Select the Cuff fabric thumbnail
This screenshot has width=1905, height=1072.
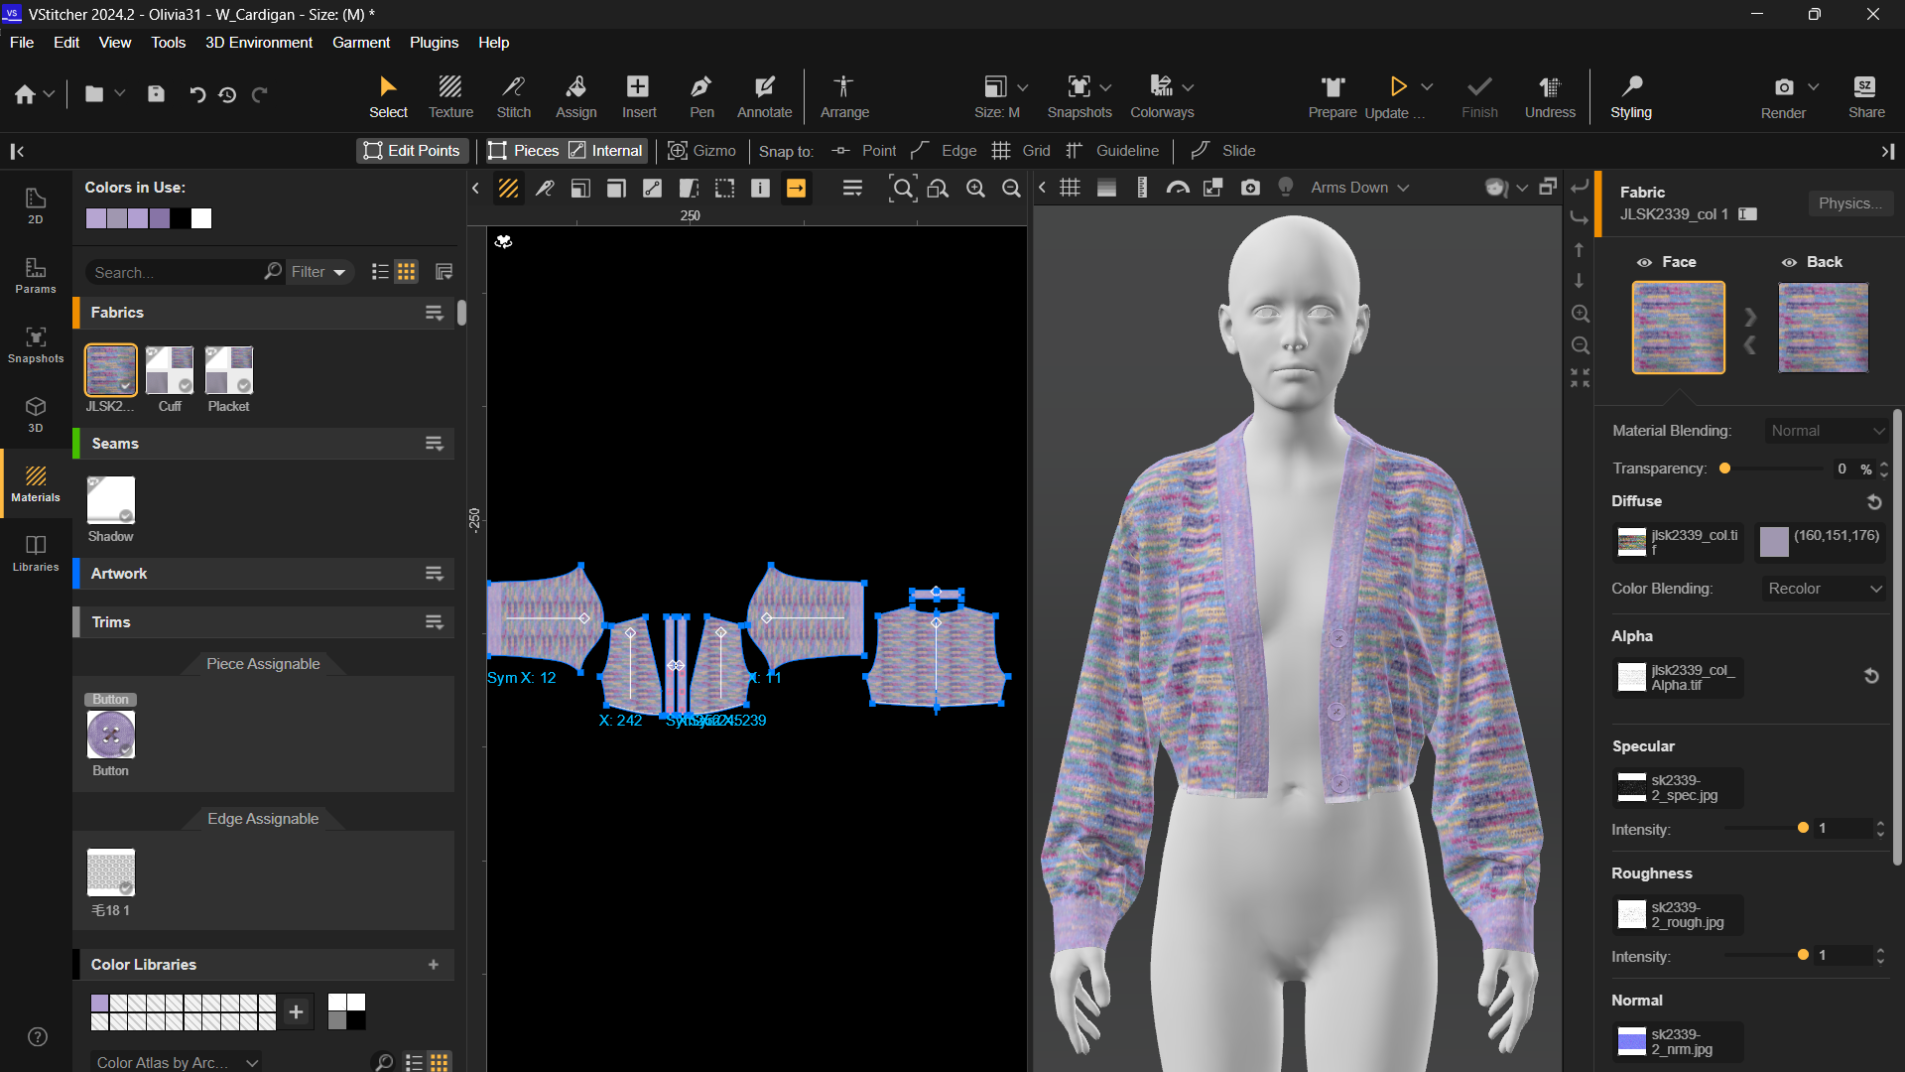[170, 370]
